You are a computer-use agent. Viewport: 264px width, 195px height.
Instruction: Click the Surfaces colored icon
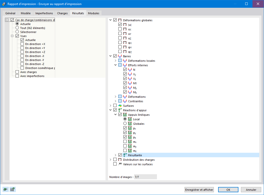click(120, 106)
